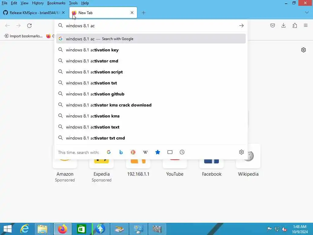Expand the list all tabs chevron
This screenshot has width=313, height=235.
tap(307, 13)
